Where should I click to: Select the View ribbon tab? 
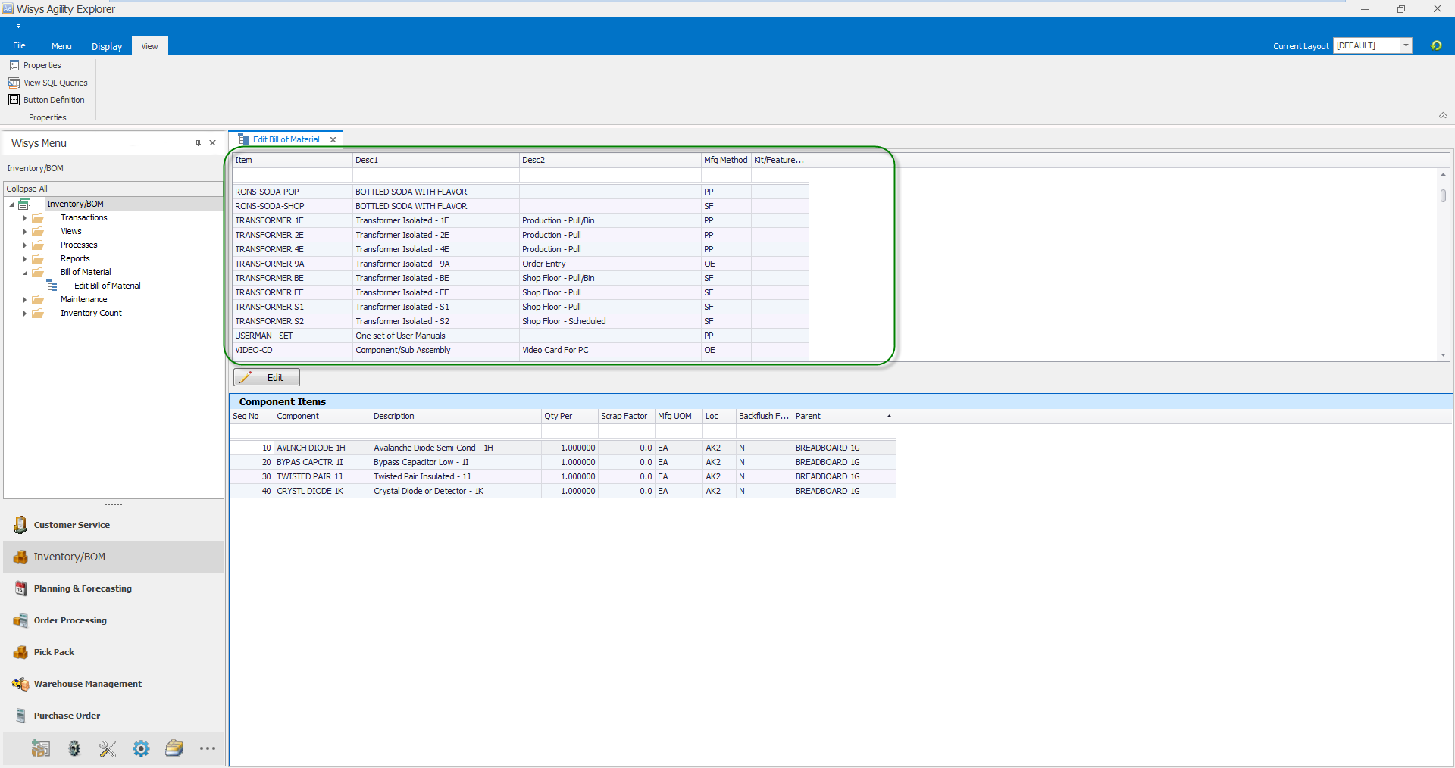[150, 46]
